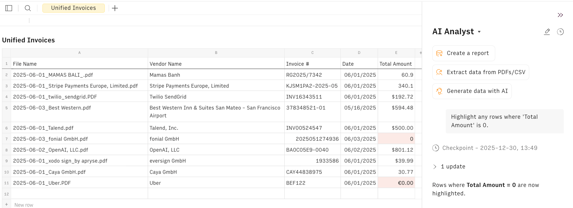Click highlighted €0.00 cell in Uber row
This screenshot has width=573, height=208.
point(396,183)
